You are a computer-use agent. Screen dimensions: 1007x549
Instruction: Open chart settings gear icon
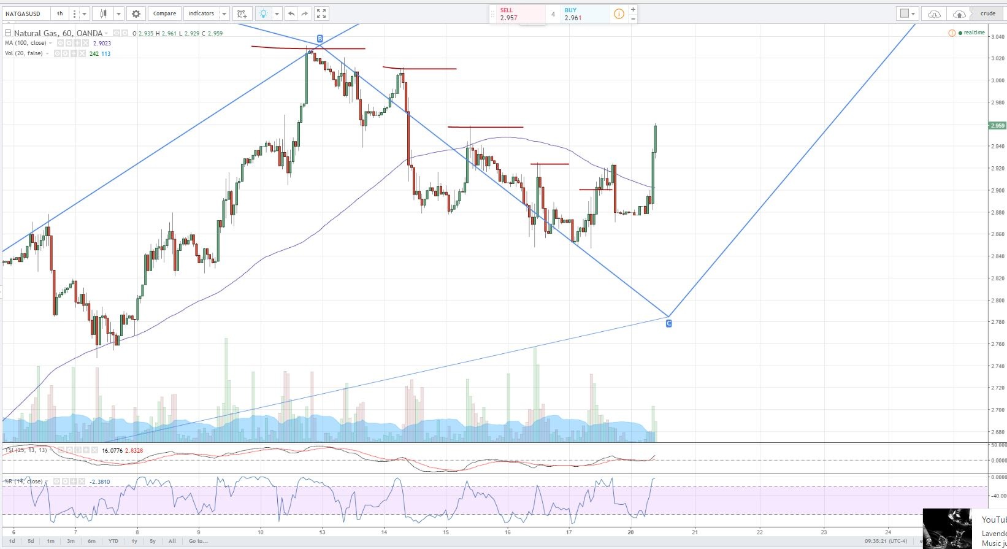[x=136, y=13]
